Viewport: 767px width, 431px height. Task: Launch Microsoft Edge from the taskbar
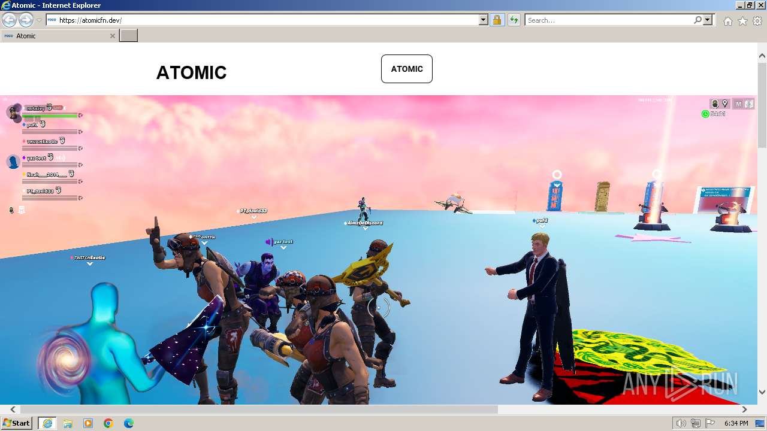128,423
